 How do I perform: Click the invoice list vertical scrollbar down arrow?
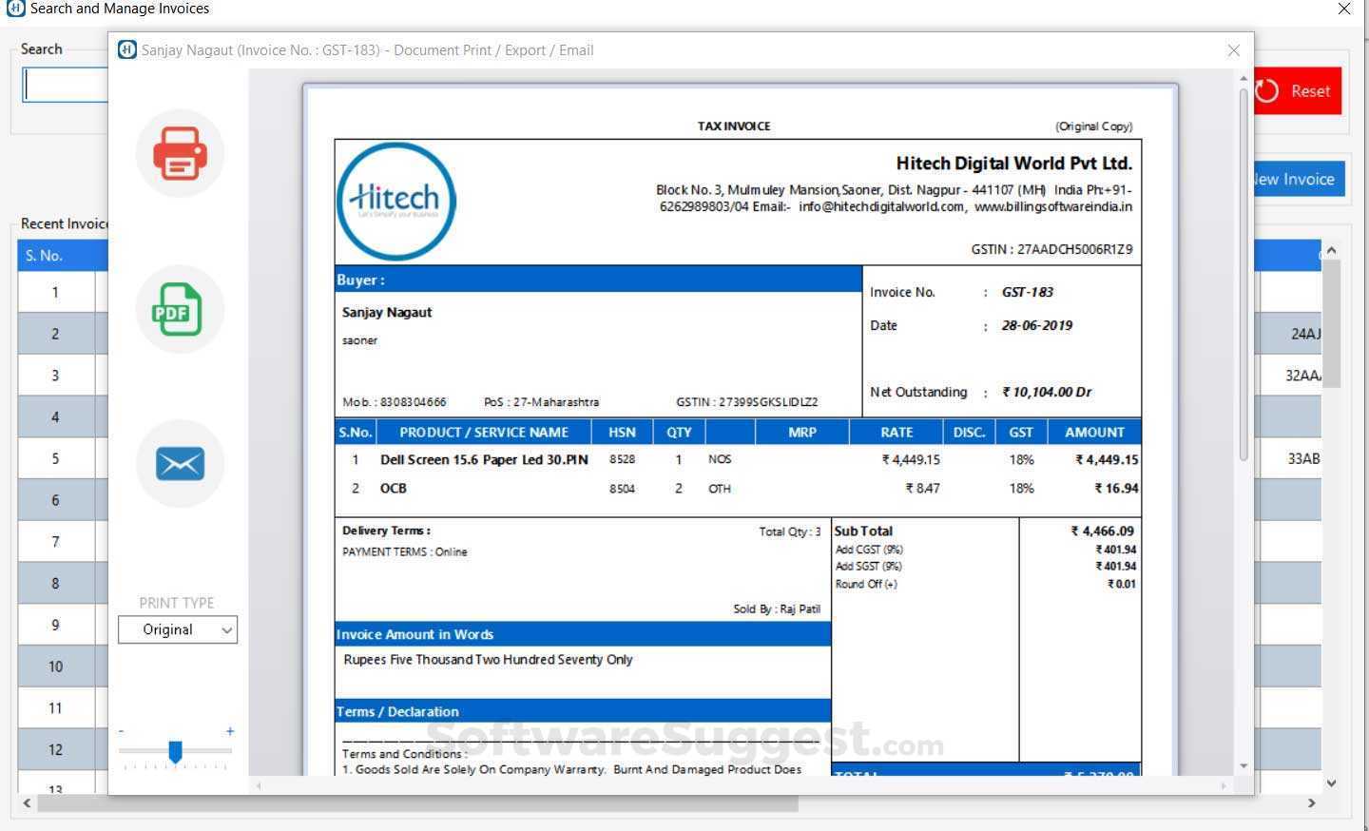click(1332, 783)
